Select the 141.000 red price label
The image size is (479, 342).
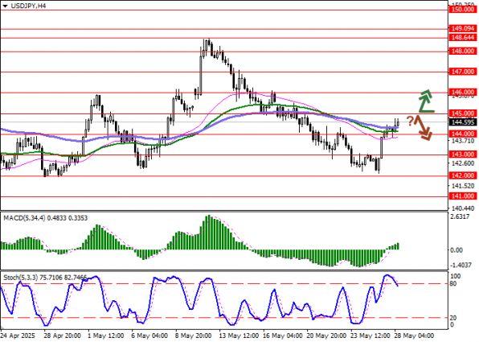click(462, 196)
